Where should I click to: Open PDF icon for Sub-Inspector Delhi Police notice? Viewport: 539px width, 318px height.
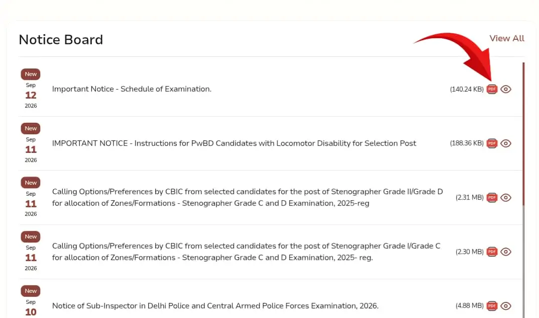[x=492, y=305]
